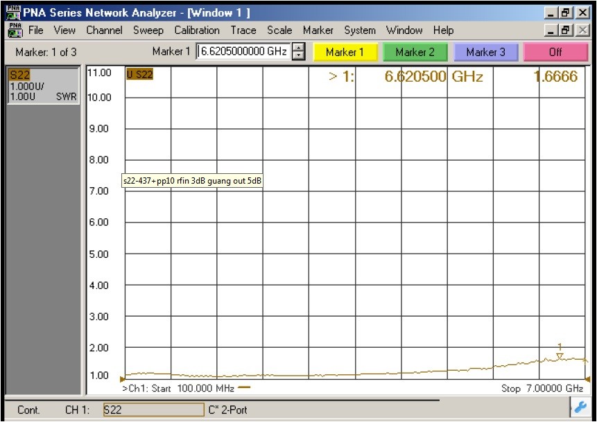Viewport: 597px width, 422px height.
Task: Open the Scale menu
Action: click(279, 30)
